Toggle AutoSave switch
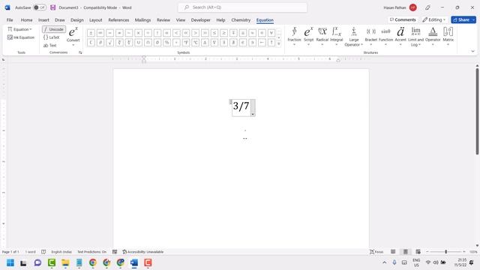 (40, 7)
